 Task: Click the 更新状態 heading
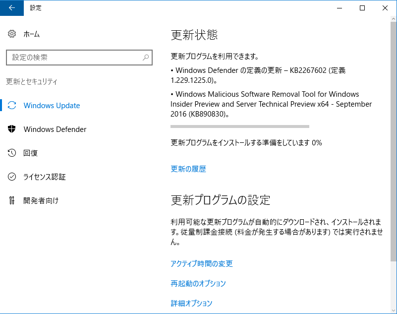194,35
